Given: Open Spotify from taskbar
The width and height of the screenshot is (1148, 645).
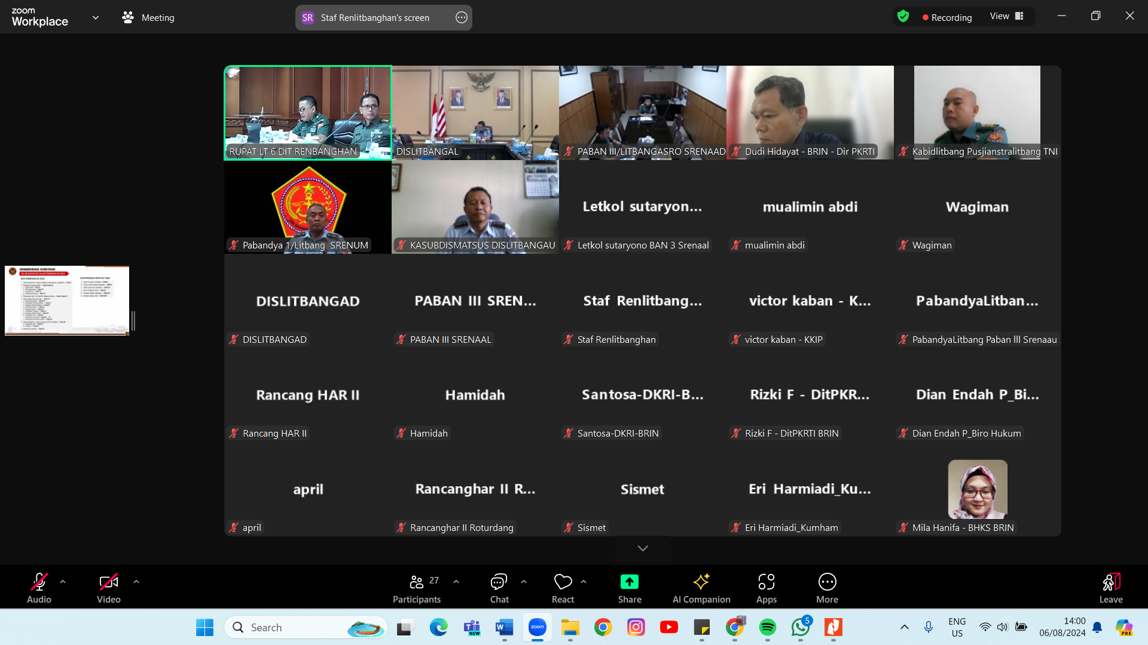Looking at the screenshot, I should tap(767, 627).
